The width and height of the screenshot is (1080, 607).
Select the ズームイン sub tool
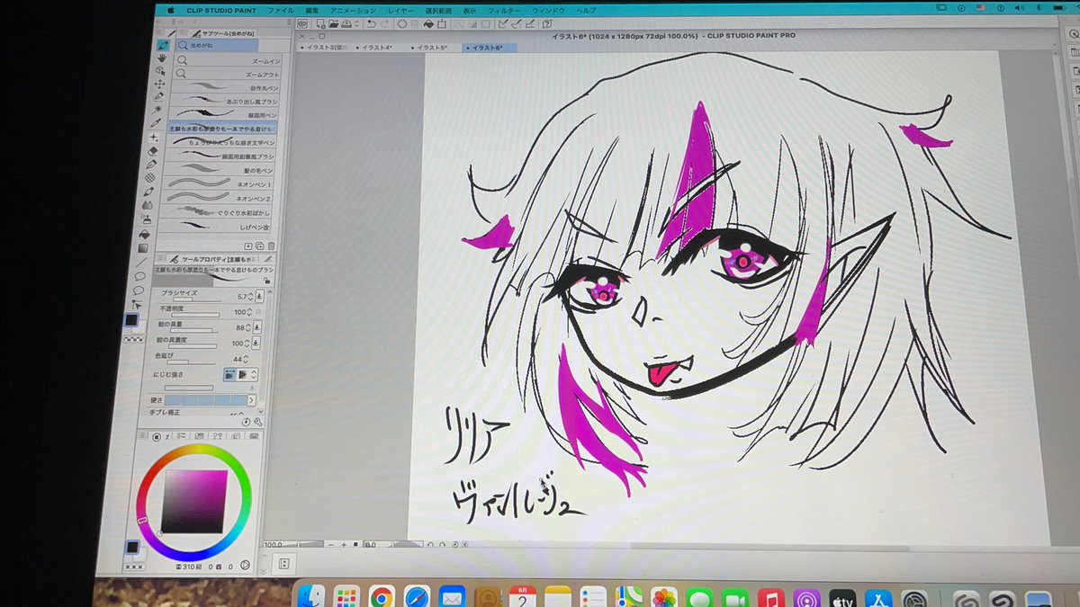pos(228,60)
